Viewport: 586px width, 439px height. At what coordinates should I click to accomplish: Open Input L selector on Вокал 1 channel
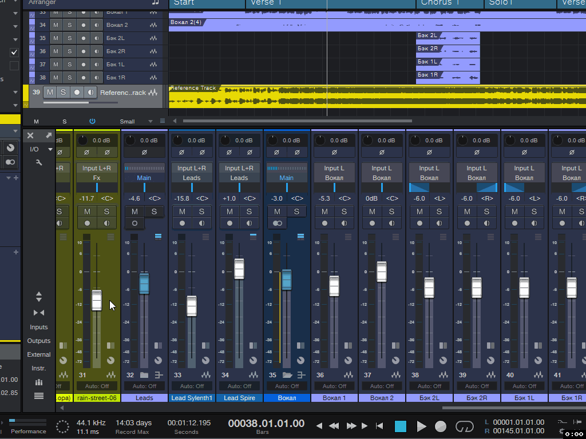pyautogui.click(x=334, y=168)
